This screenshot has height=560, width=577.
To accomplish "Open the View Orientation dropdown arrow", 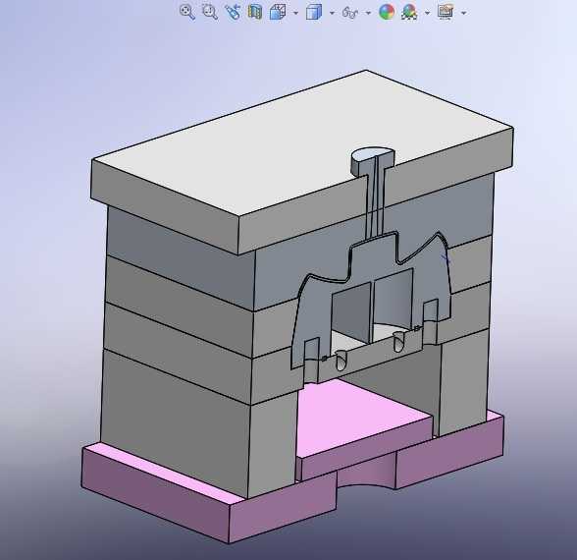I will click(296, 13).
